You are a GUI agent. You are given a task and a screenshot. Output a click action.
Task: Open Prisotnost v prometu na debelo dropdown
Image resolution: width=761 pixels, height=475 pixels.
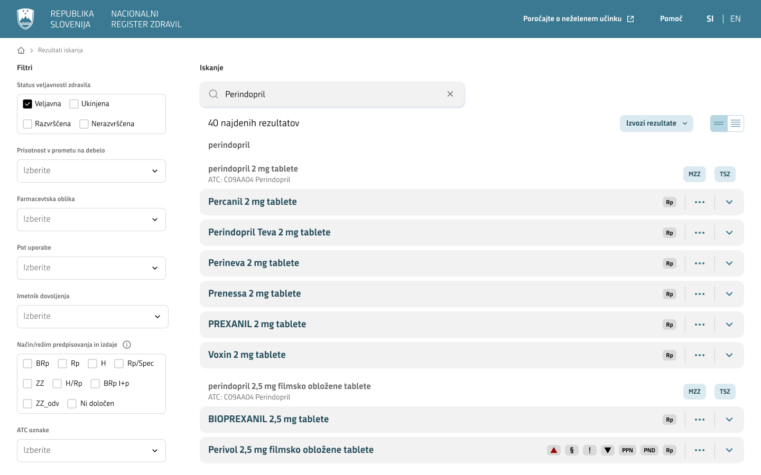(x=91, y=171)
